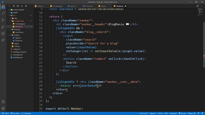Open the Extensions view
Image resolution: width=205 pixels, height=115 pixels.
click(3, 34)
